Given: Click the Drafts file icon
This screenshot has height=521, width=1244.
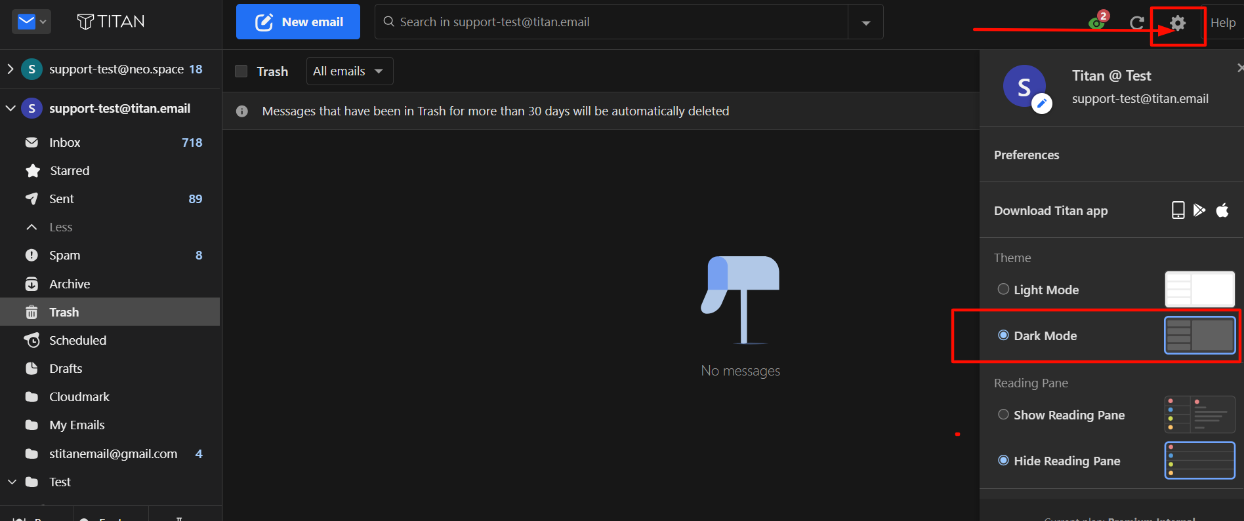Looking at the screenshot, I should point(31,368).
